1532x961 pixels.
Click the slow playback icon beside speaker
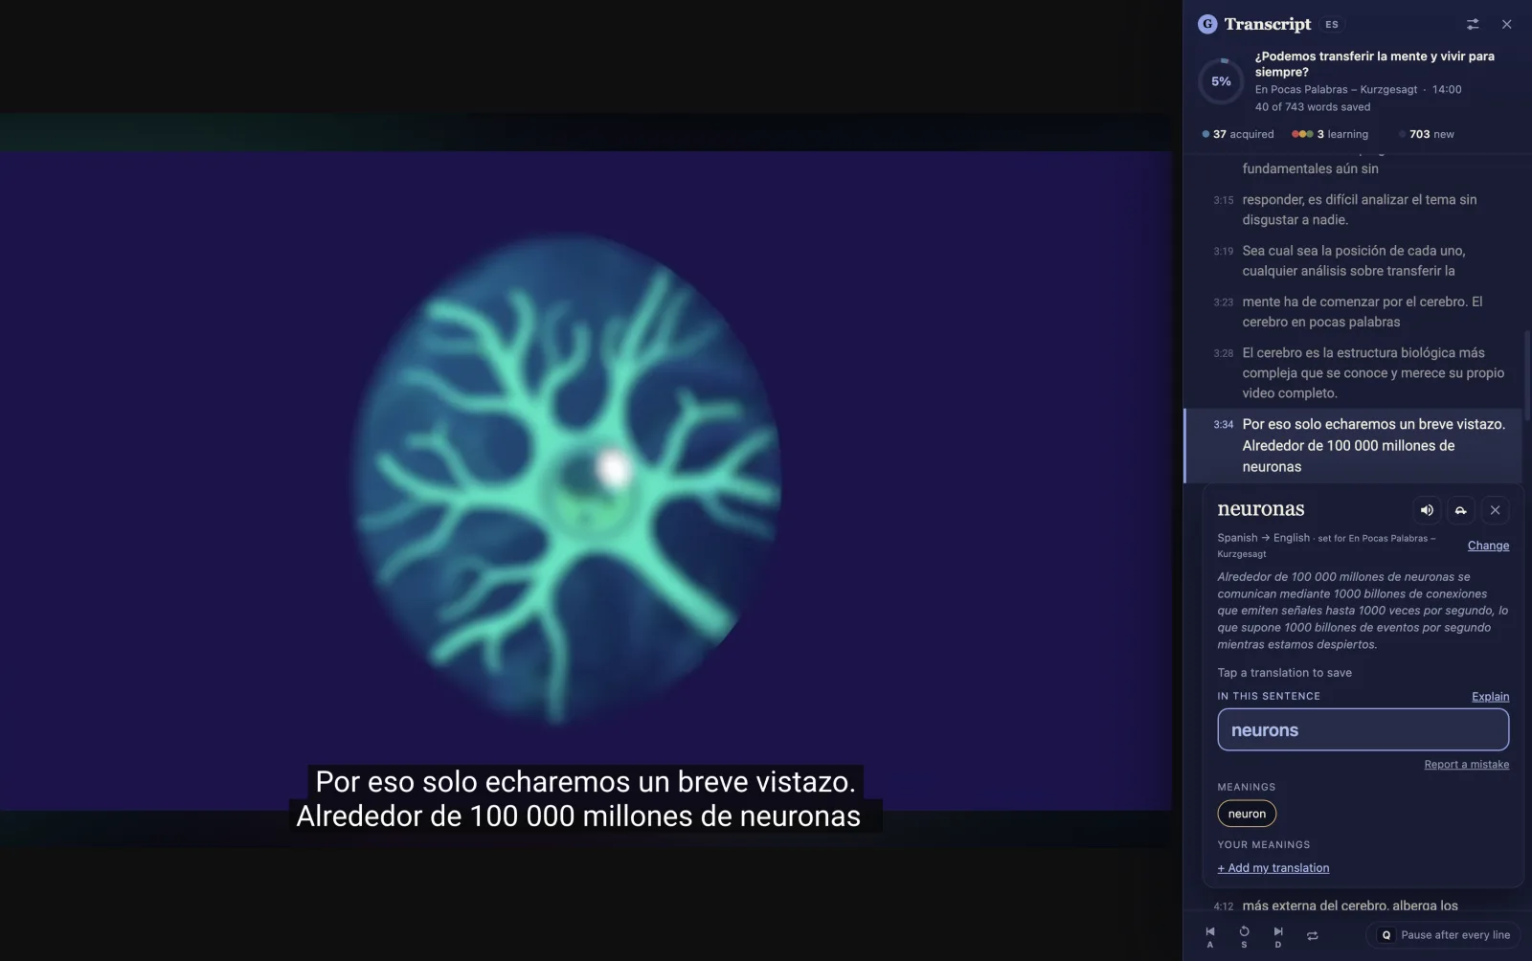click(1460, 510)
